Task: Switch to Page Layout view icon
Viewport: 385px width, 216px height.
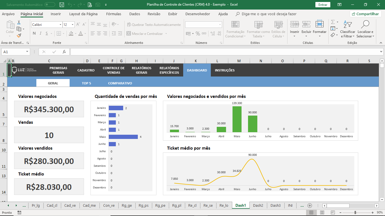Action: (322, 213)
